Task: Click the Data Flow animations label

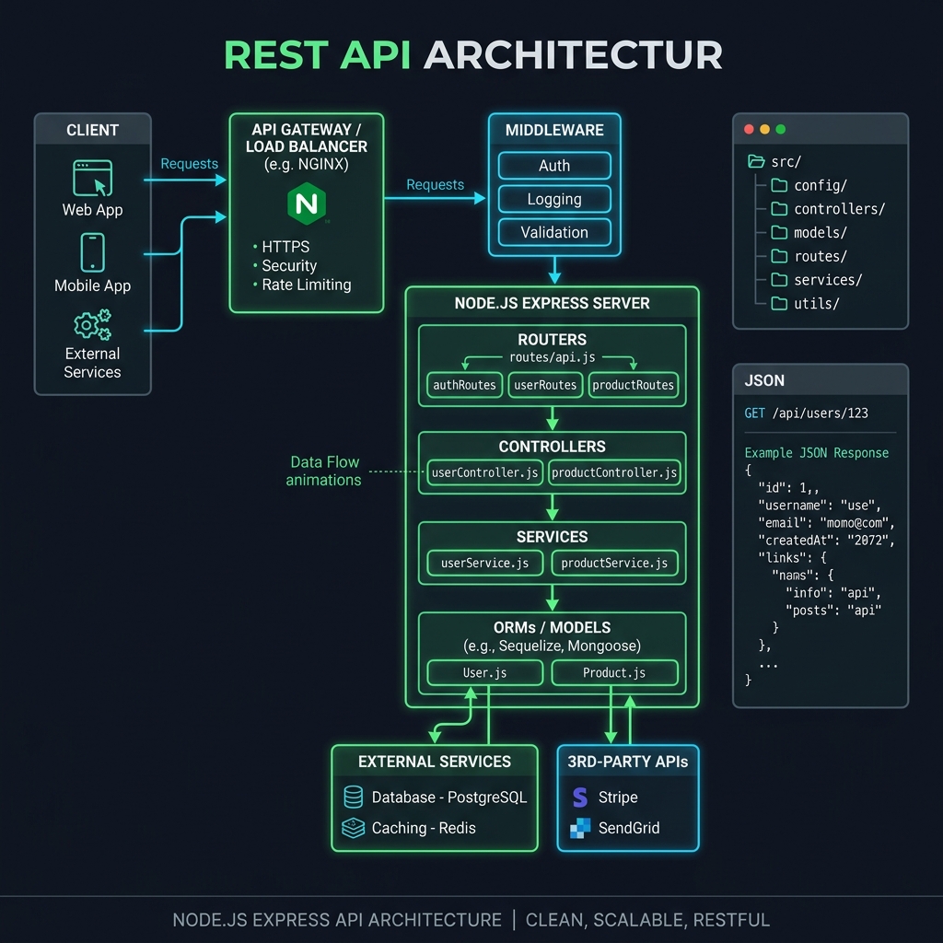Action: [324, 471]
